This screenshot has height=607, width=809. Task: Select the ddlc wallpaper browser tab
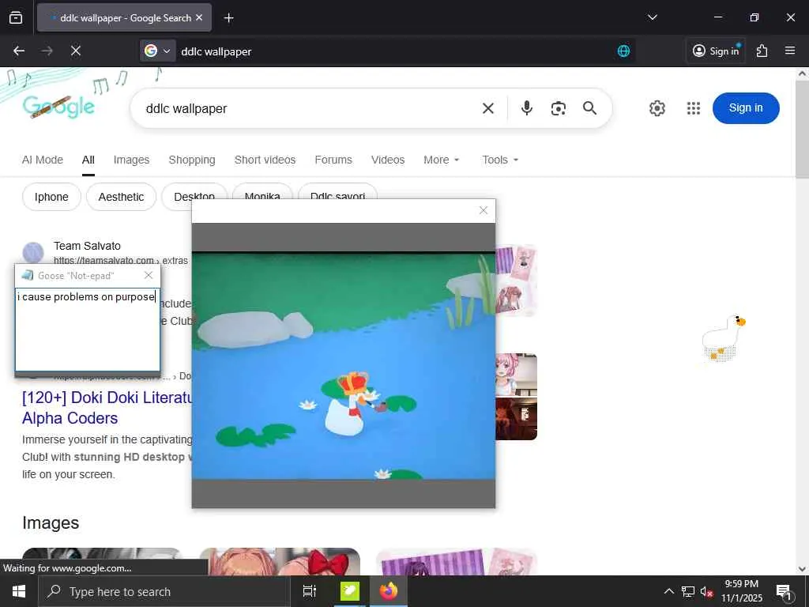pos(124,17)
